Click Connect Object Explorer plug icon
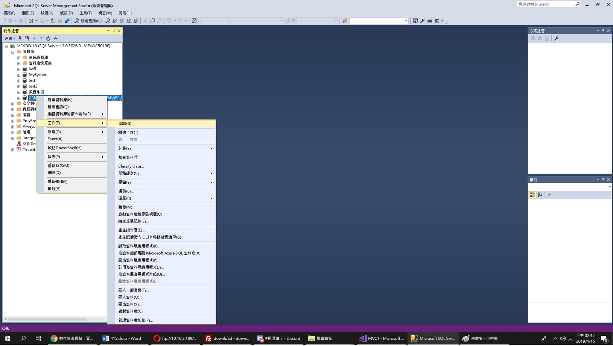 click(20, 38)
